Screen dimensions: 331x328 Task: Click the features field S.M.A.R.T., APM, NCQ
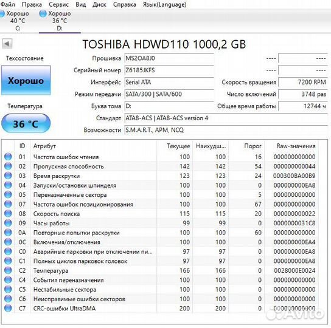tap(226, 130)
